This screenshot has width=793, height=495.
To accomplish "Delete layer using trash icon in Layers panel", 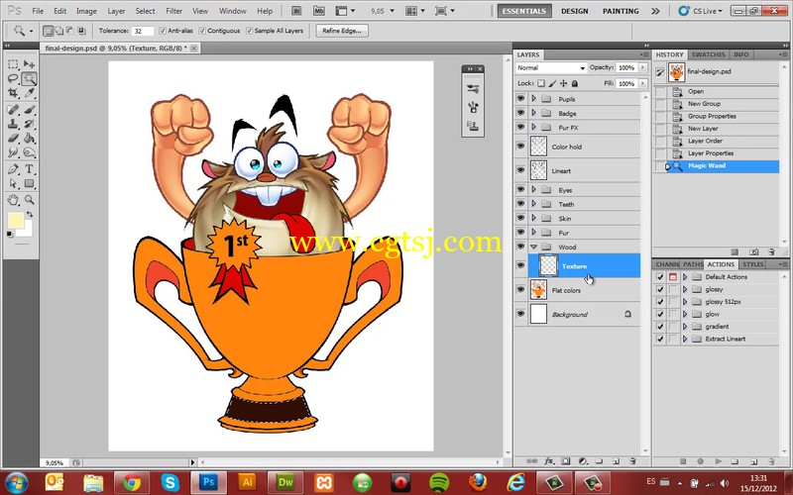I will click(632, 461).
